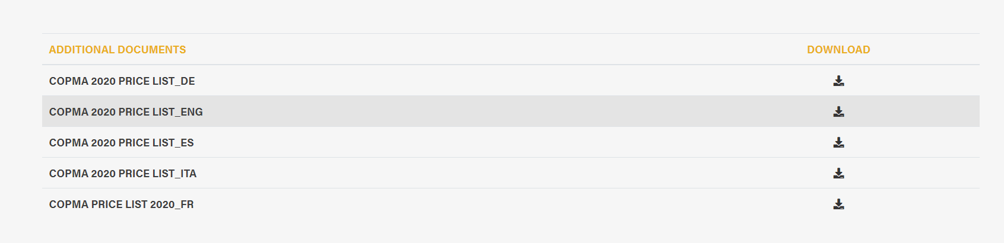Select the row for the Italian price list
The height and width of the screenshot is (243, 1004).
[511, 173]
